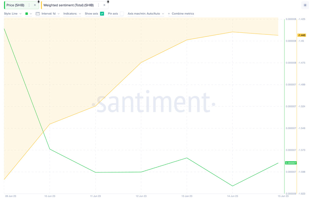Open the Price (SHIB) three-dot options menu

tap(29, 5)
